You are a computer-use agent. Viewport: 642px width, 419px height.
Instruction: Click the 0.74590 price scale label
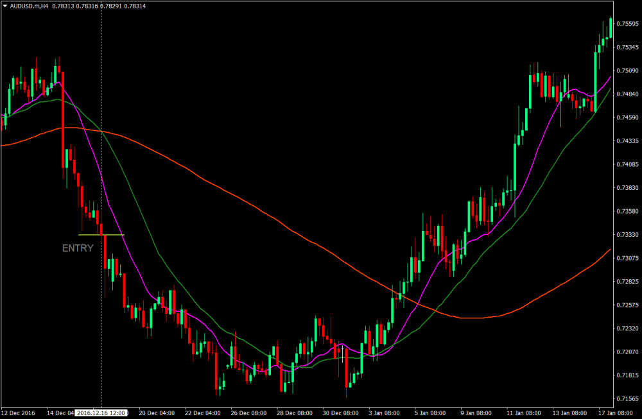pyautogui.click(x=627, y=117)
